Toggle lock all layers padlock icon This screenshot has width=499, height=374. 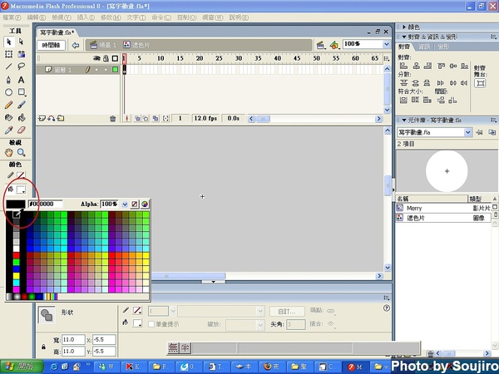[x=104, y=58]
